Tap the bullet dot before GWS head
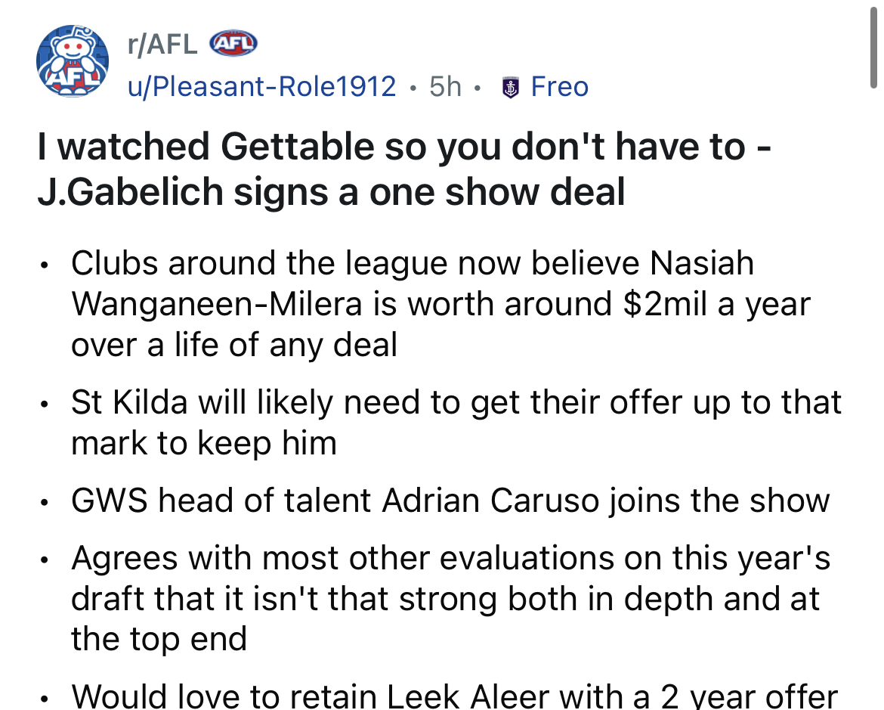This screenshot has height=710, width=884. point(44,502)
